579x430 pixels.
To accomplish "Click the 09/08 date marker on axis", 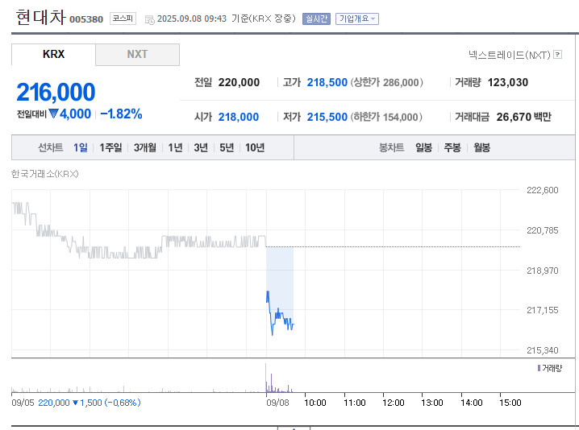I will (277, 403).
